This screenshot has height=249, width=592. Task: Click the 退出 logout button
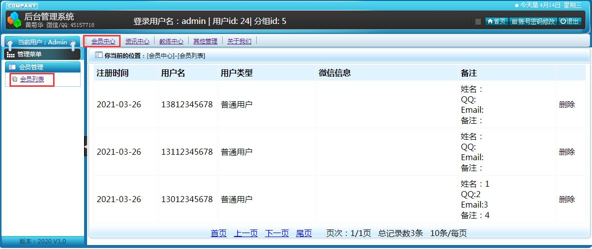point(569,21)
